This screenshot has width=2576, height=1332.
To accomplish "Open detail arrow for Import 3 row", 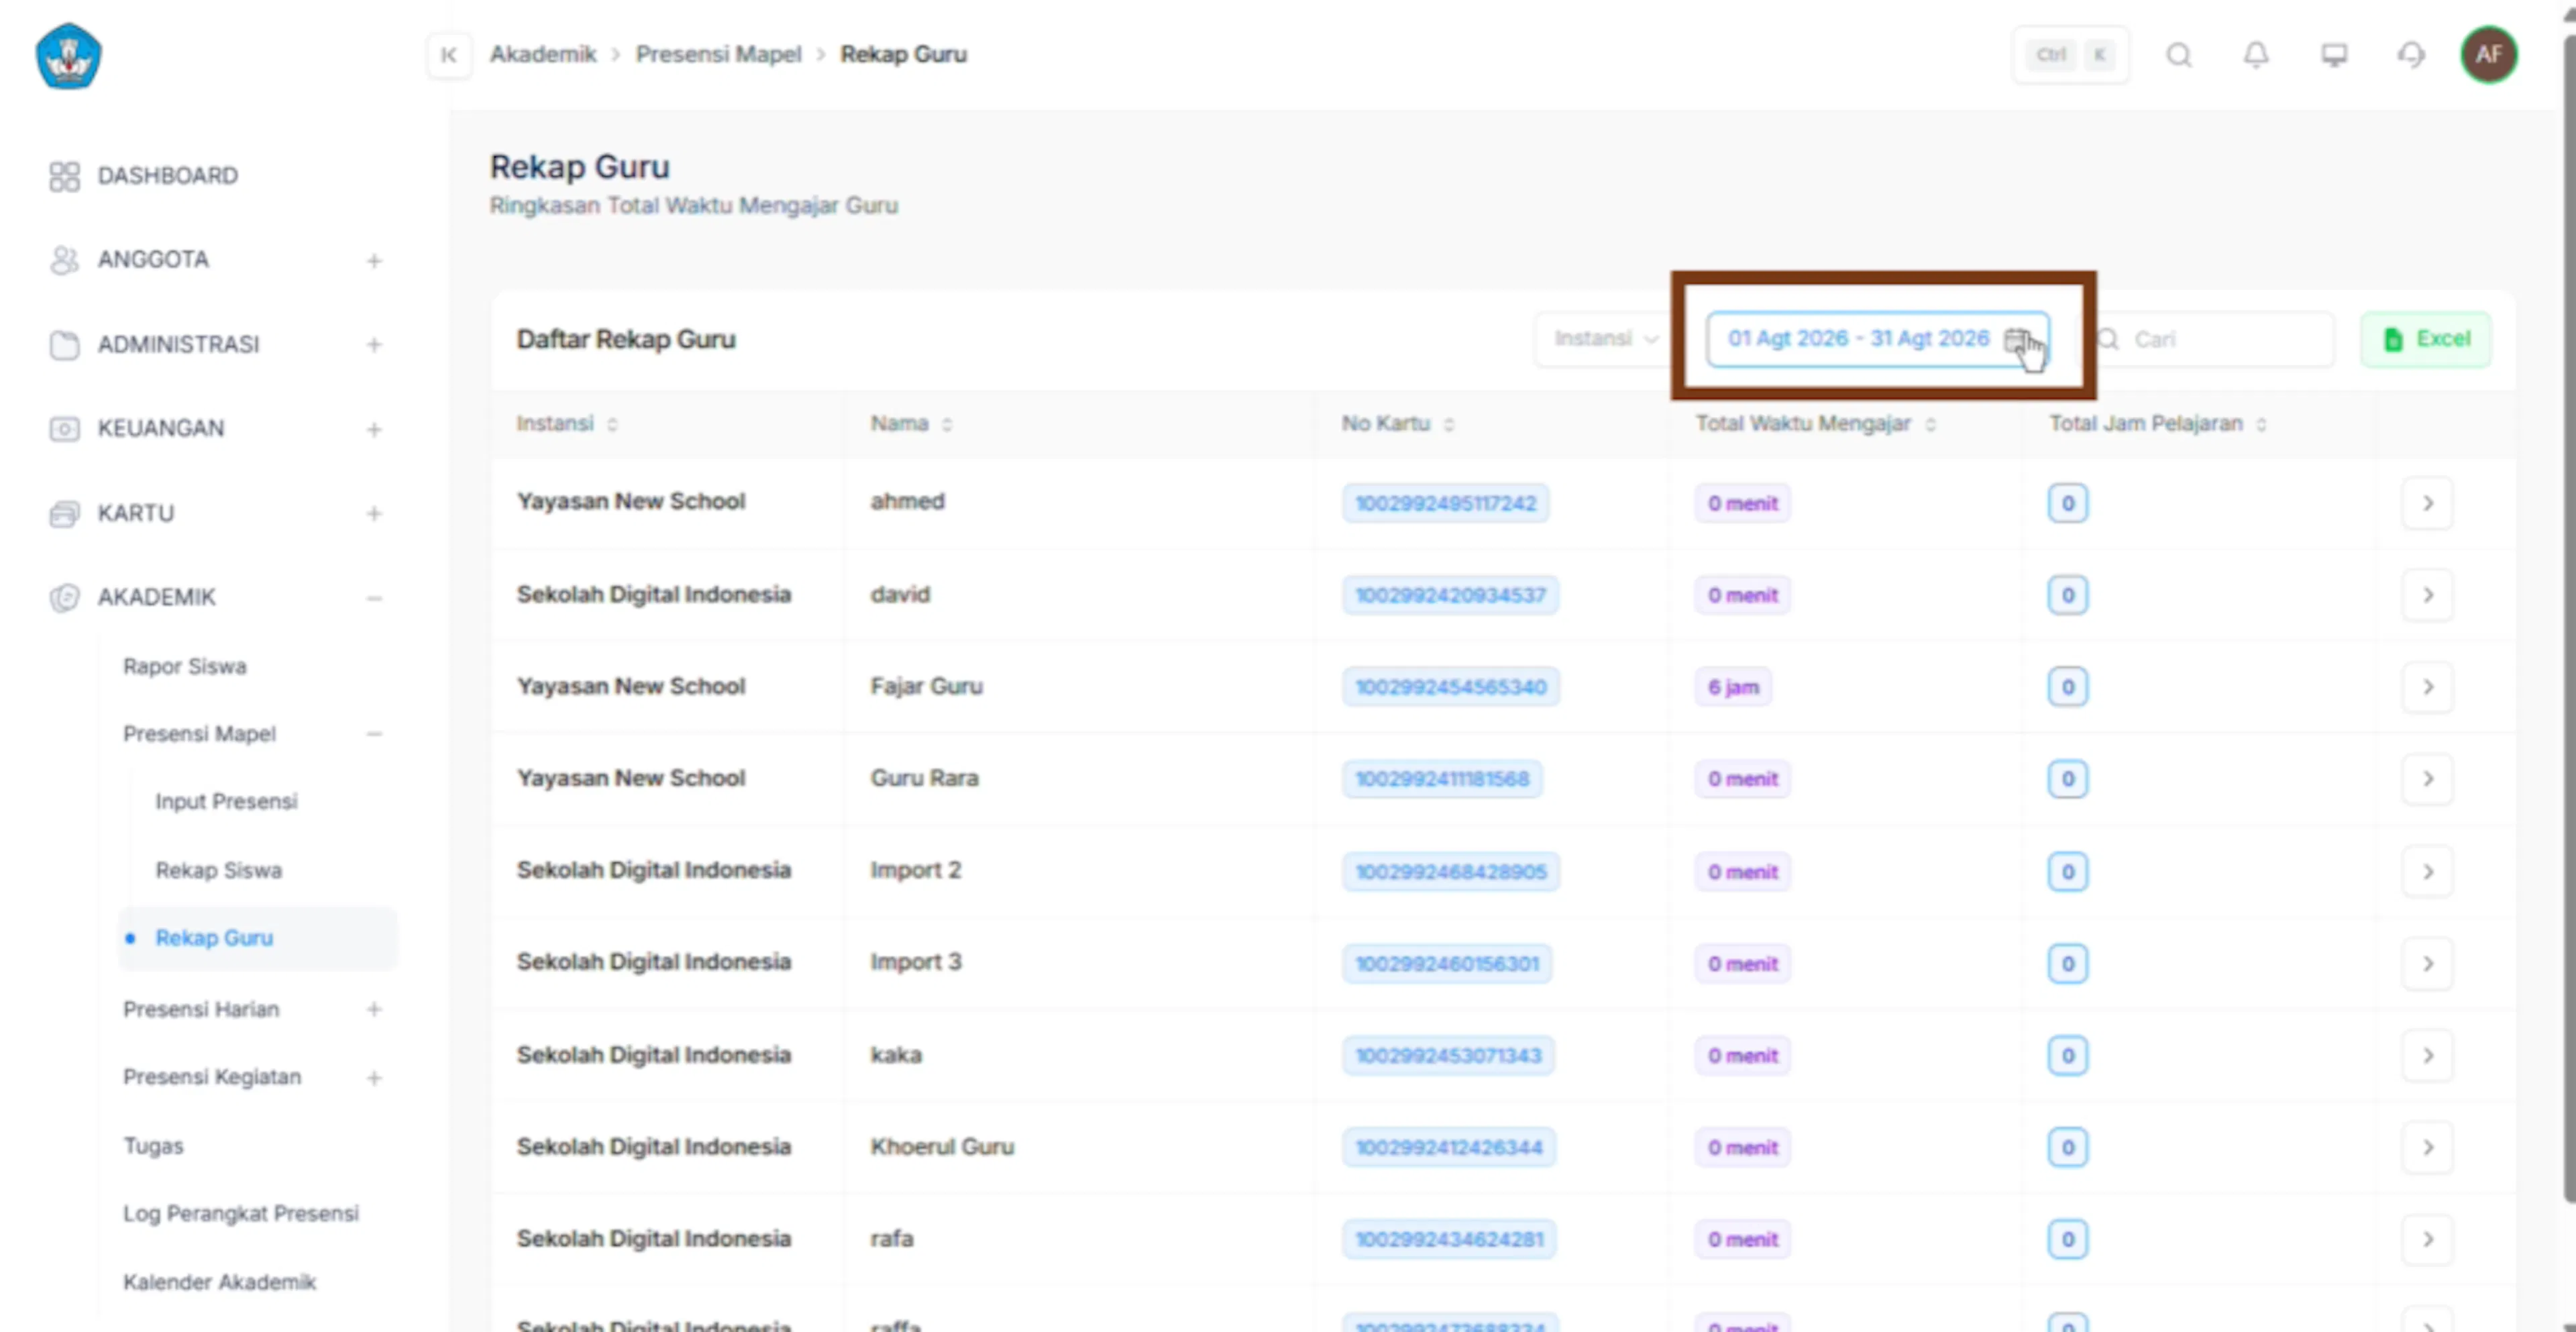I will tap(2427, 964).
